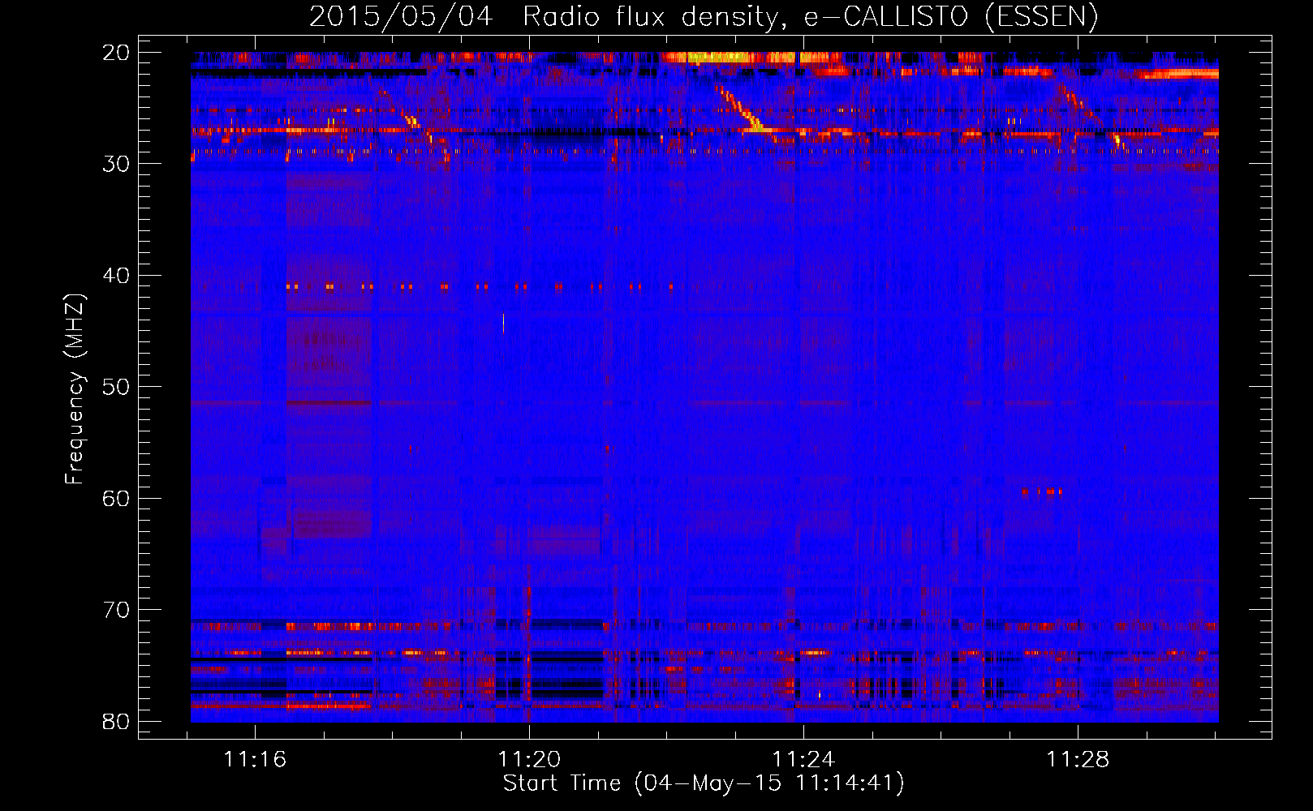
Task: Click the 40 MHz frequency tick label
Action: point(116,275)
